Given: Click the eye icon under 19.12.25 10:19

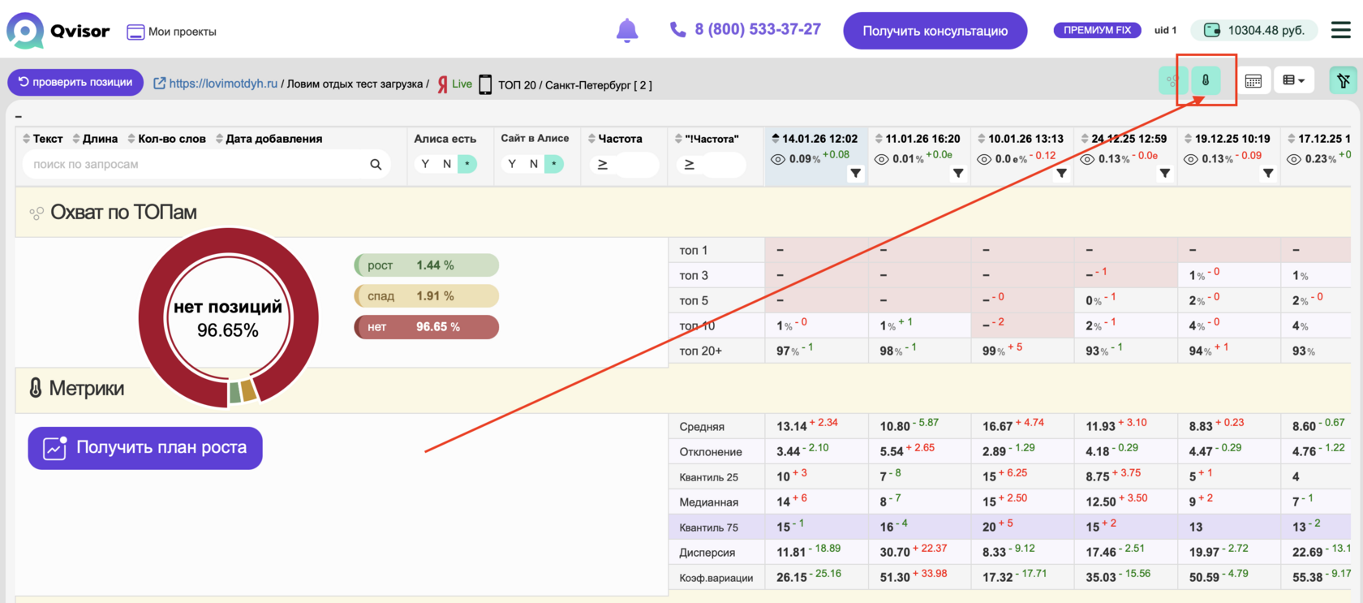Looking at the screenshot, I should [1190, 159].
